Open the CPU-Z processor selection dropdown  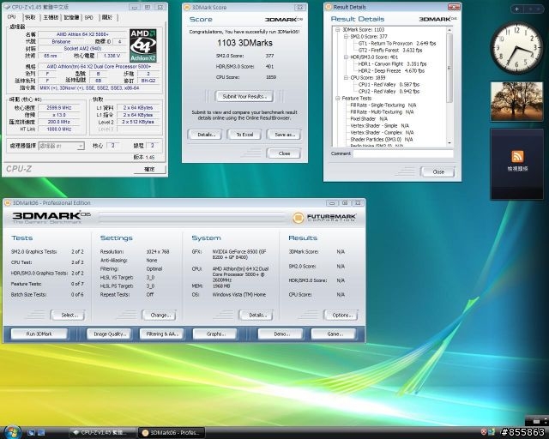click(81, 146)
